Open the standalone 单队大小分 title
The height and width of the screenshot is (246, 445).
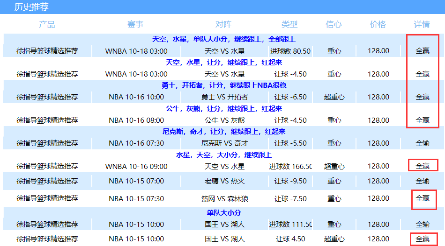(223, 213)
